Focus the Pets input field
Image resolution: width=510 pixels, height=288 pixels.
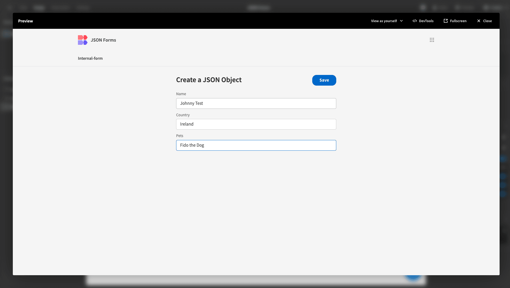click(256, 145)
